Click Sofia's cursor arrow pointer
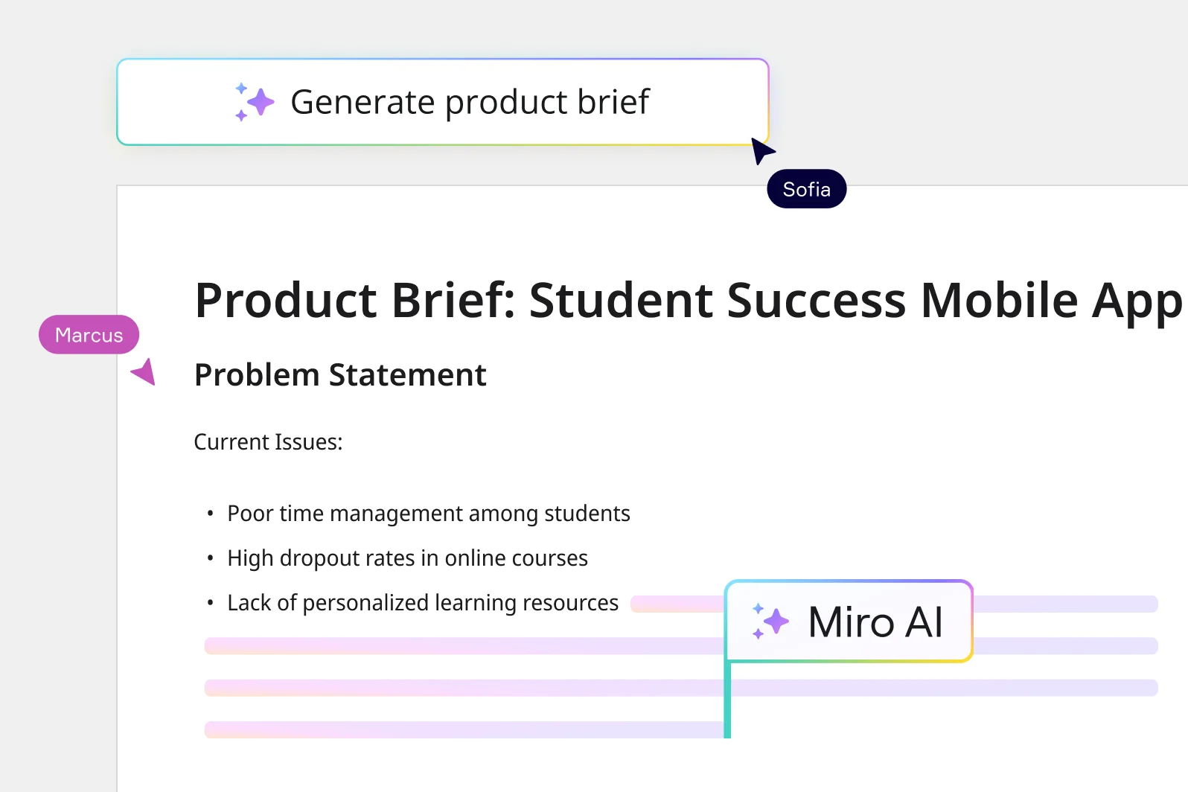The image size is (1188, 792). (x=762, y=149)
